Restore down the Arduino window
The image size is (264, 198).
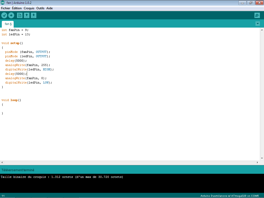[x=251, y=3]
